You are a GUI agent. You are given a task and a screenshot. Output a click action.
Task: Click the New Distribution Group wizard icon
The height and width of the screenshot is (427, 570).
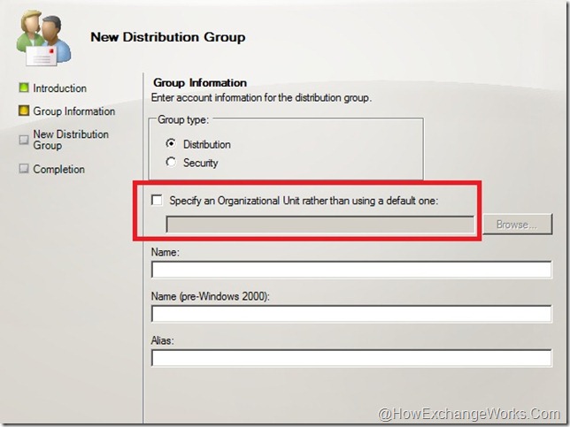43,39
